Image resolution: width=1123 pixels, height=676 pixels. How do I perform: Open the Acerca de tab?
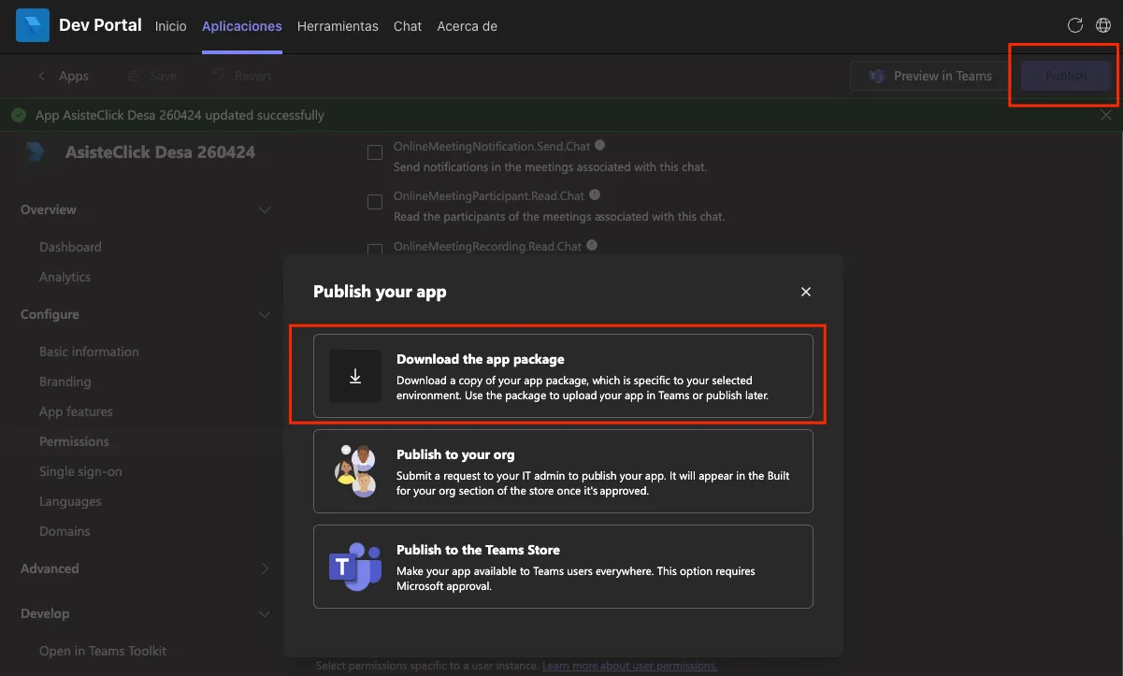click(468, 26)
